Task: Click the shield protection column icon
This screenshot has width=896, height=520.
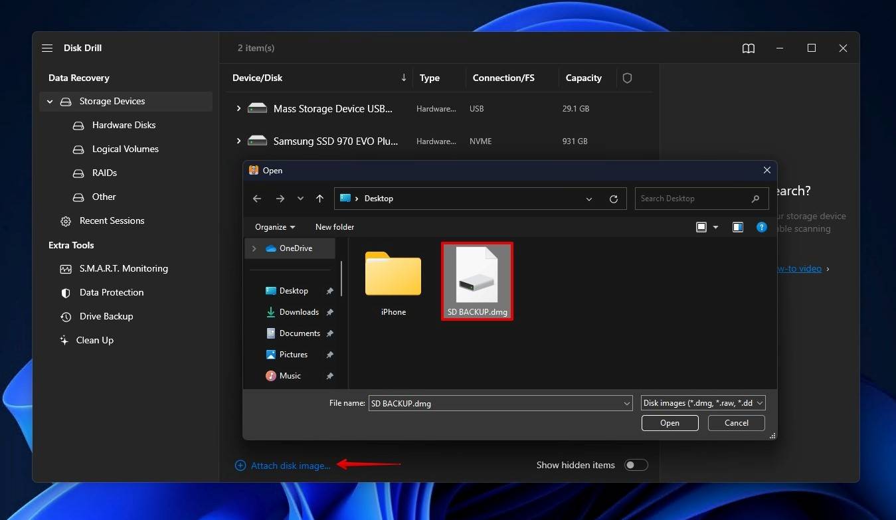Action: pos(627,78)
